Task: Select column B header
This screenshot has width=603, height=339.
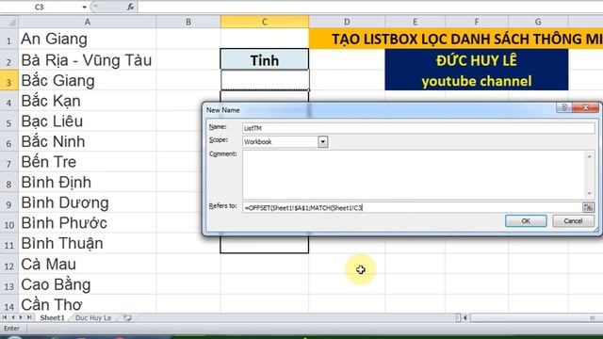Action: coord(188,22)
